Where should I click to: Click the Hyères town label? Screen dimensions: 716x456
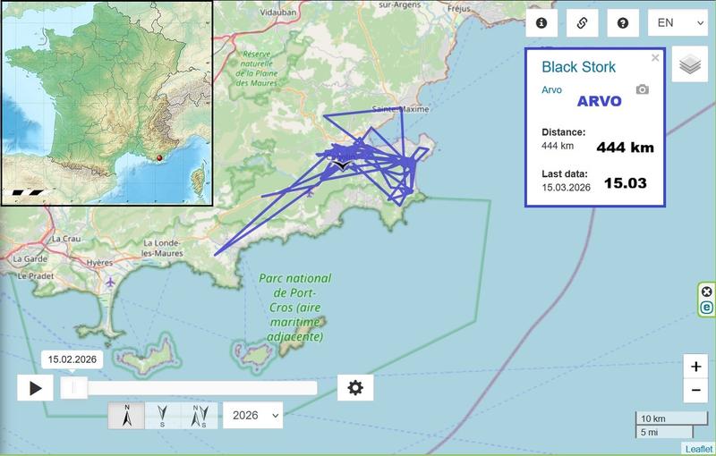point(99,263)
